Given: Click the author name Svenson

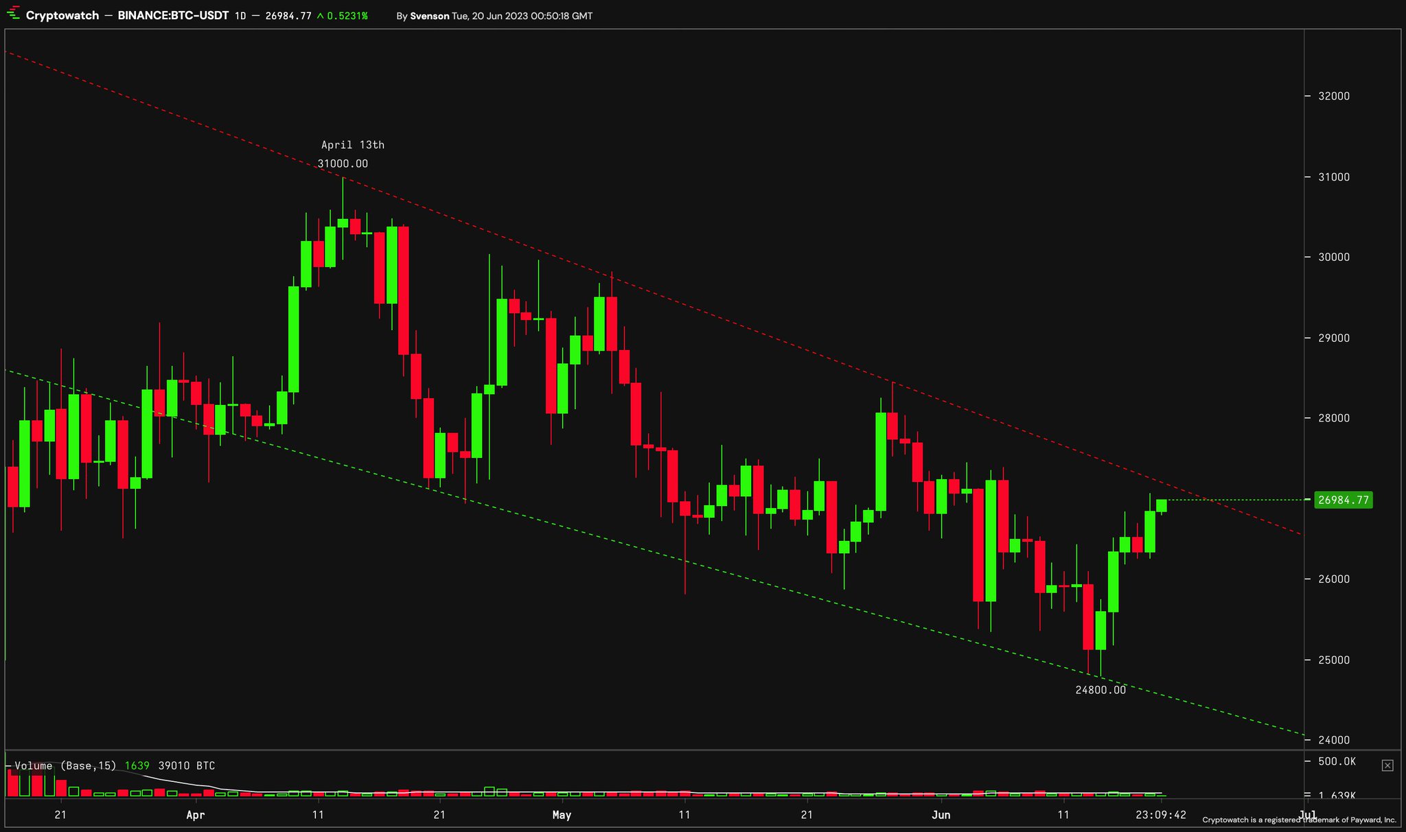Looking at the screenshot, I should [429, 16].
